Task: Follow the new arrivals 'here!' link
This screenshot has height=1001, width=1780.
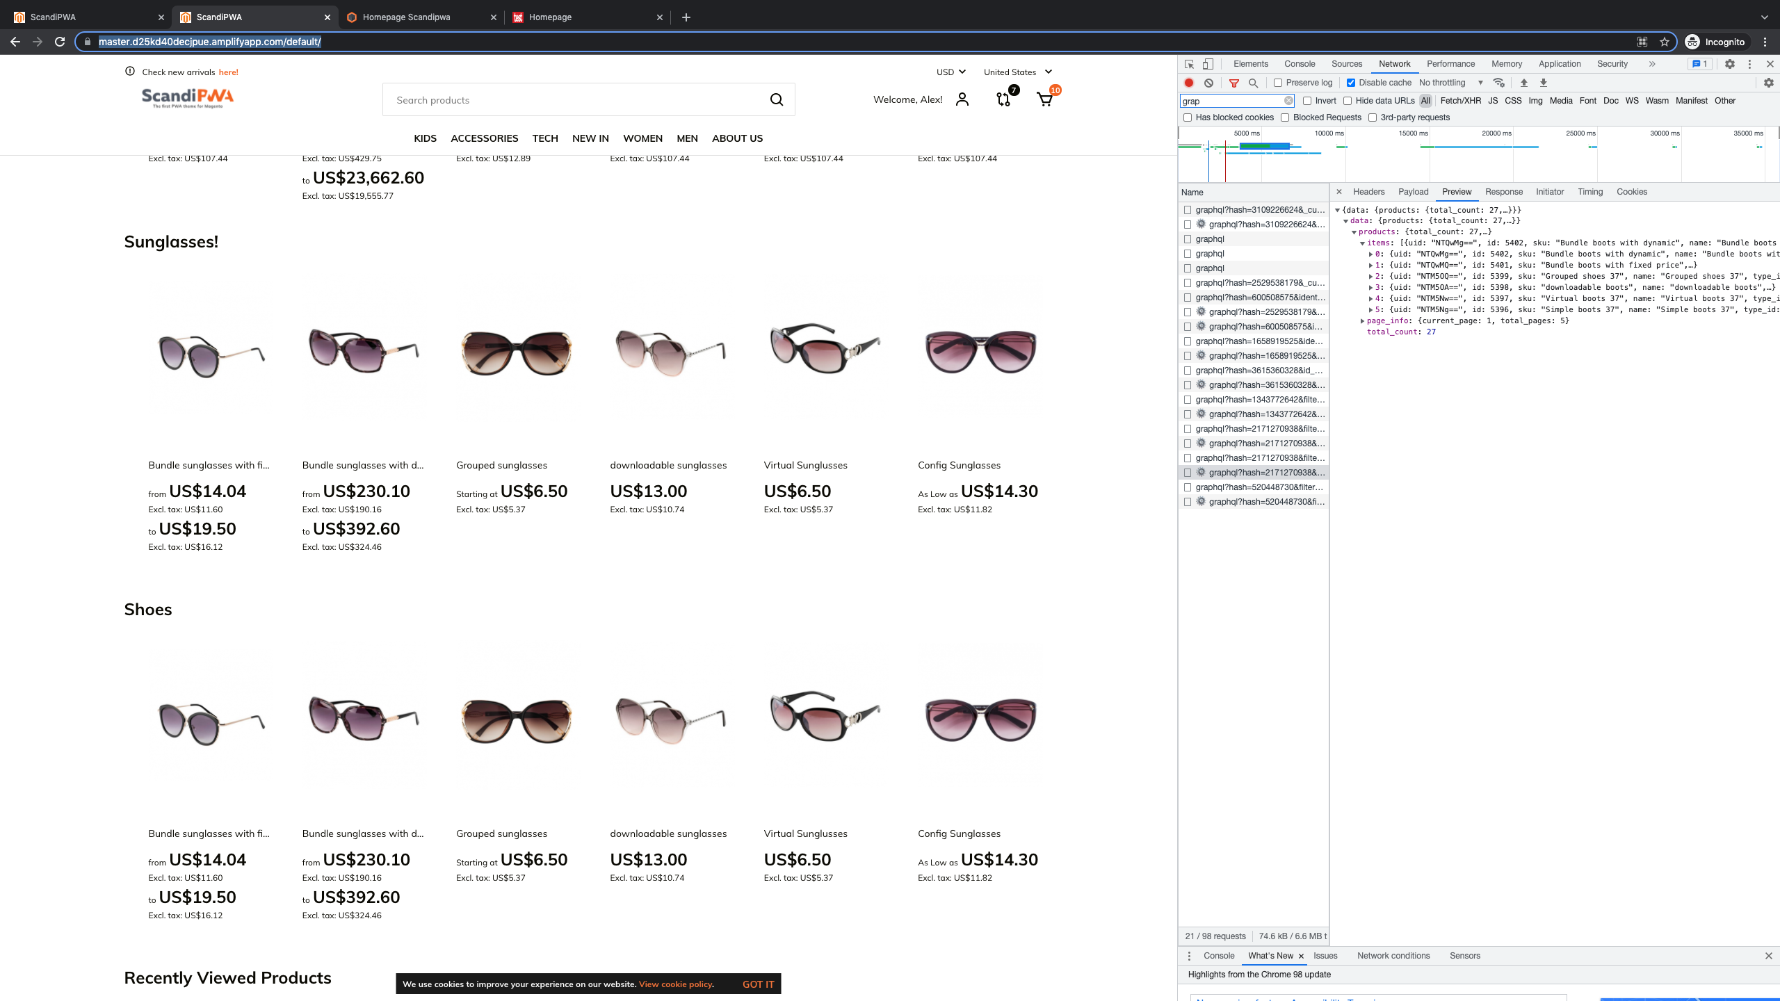Action: click(228, 72)
